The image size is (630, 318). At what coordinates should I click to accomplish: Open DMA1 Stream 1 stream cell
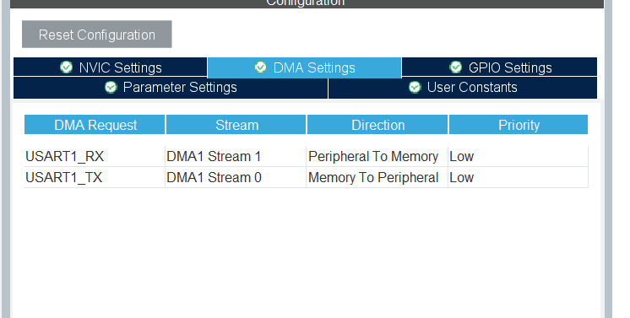[236, 156]
